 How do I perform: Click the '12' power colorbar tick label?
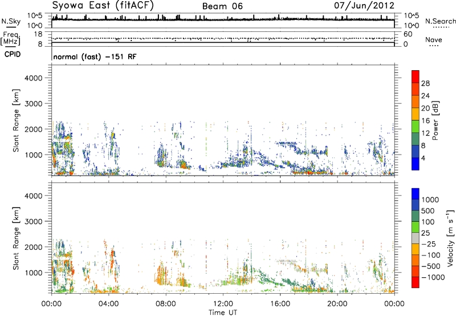click(x=425, y=133)
